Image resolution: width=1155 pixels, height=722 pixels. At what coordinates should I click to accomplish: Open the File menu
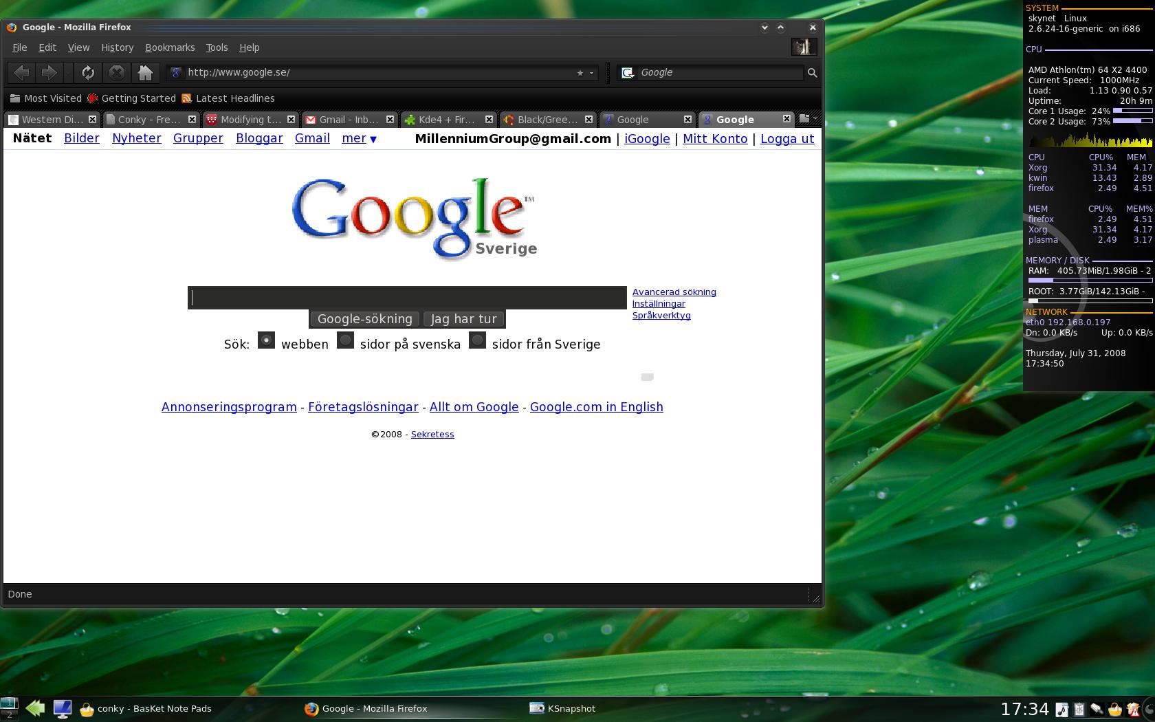[20, 47]
